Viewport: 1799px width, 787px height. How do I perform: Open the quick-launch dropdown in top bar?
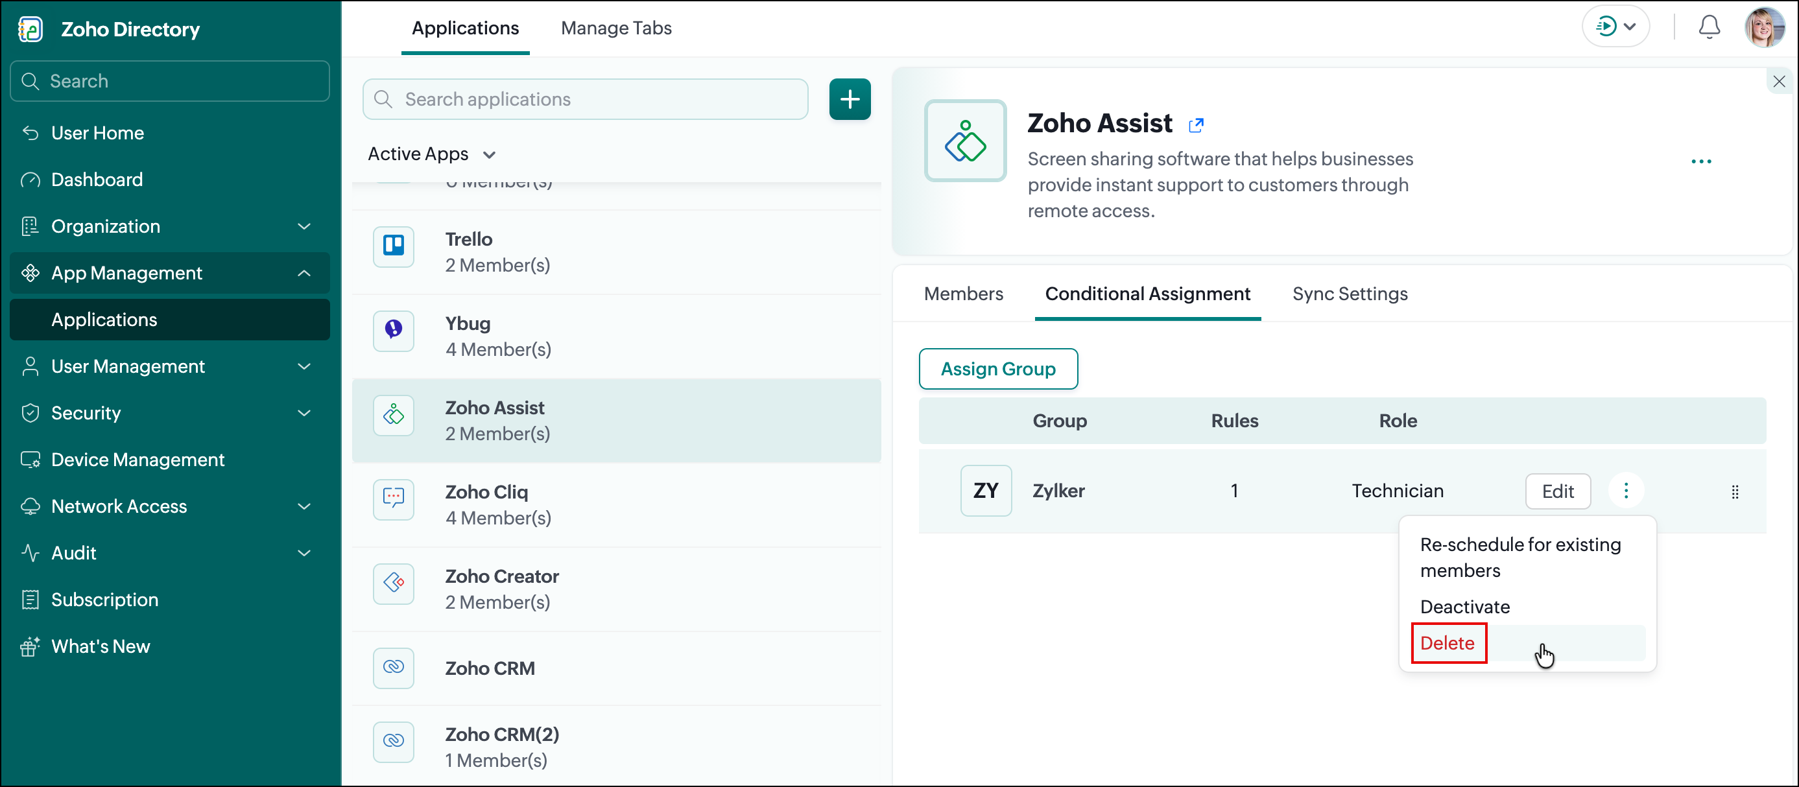[x=1615, y=27]
